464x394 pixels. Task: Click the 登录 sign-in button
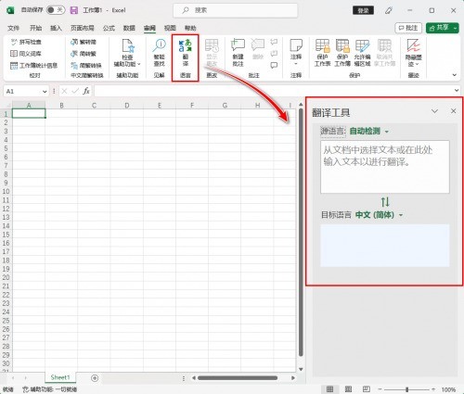363,10
